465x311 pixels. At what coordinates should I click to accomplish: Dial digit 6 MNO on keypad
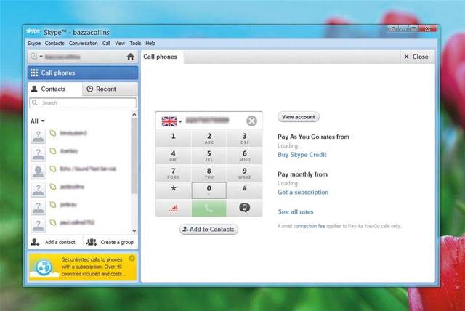pyautogui.click(x=245, y=155)
